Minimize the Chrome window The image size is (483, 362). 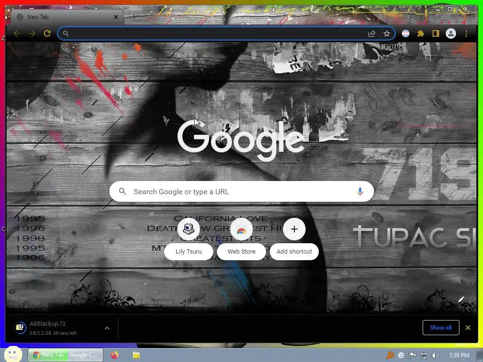click(x=438, y=9)
